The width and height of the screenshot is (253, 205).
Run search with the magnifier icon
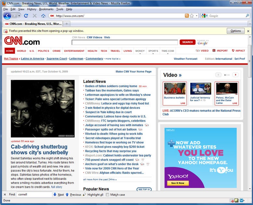(247, 16)
